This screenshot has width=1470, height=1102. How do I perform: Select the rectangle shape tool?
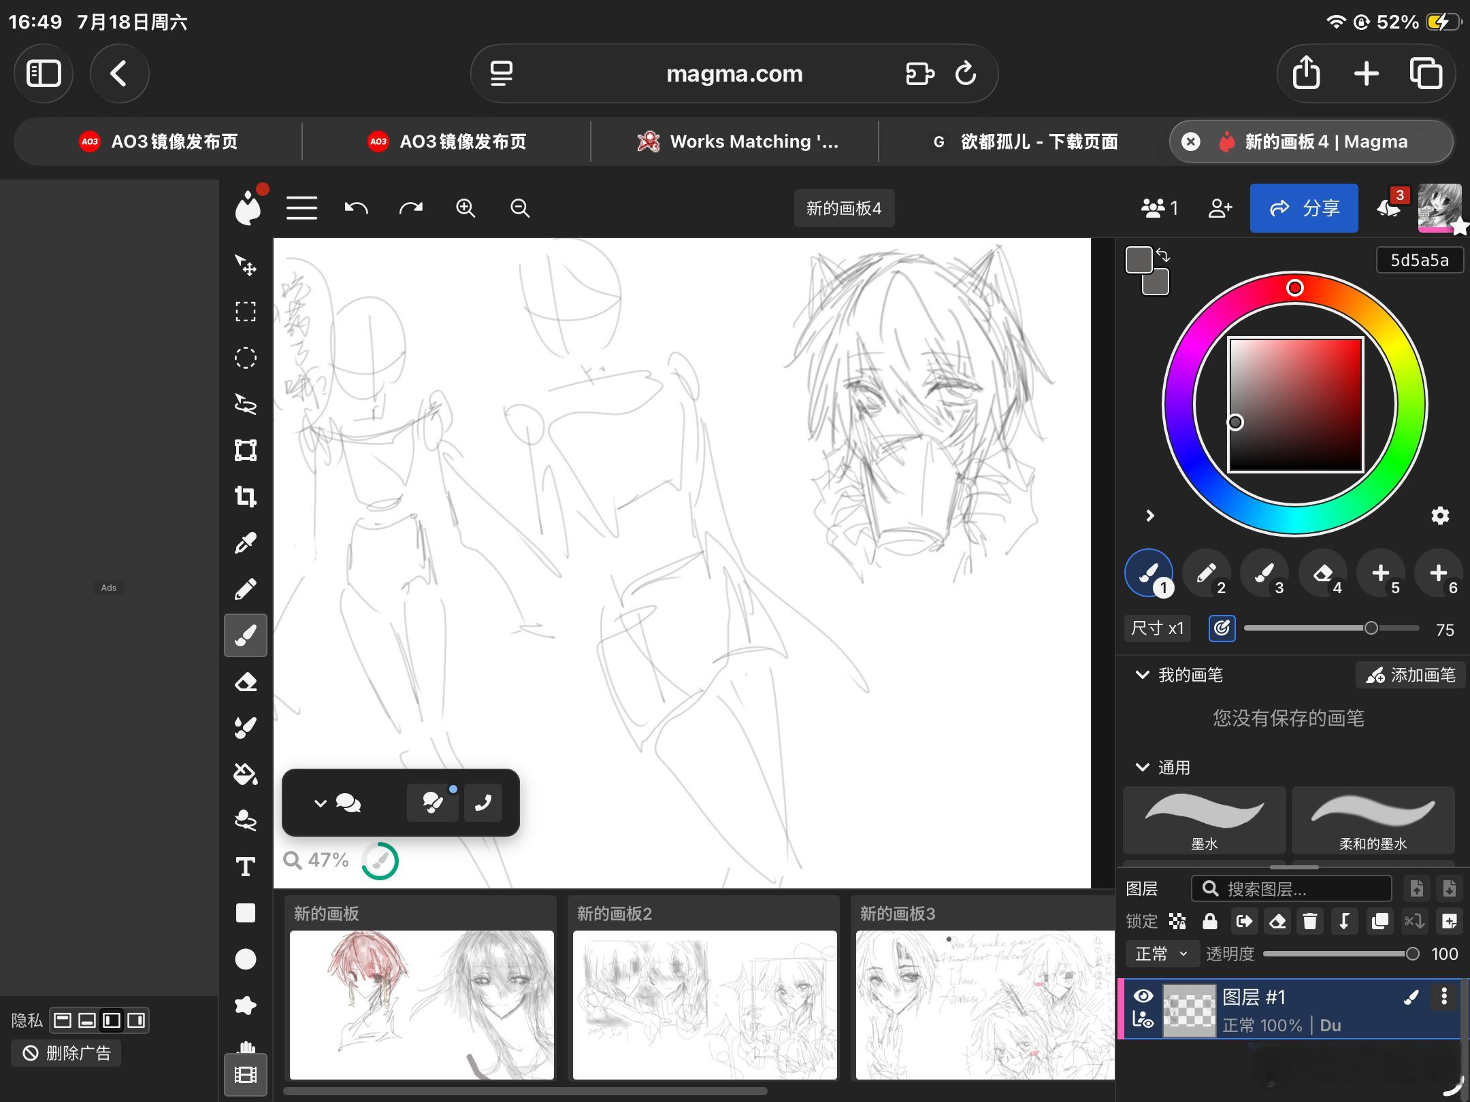tap(246, 913)
